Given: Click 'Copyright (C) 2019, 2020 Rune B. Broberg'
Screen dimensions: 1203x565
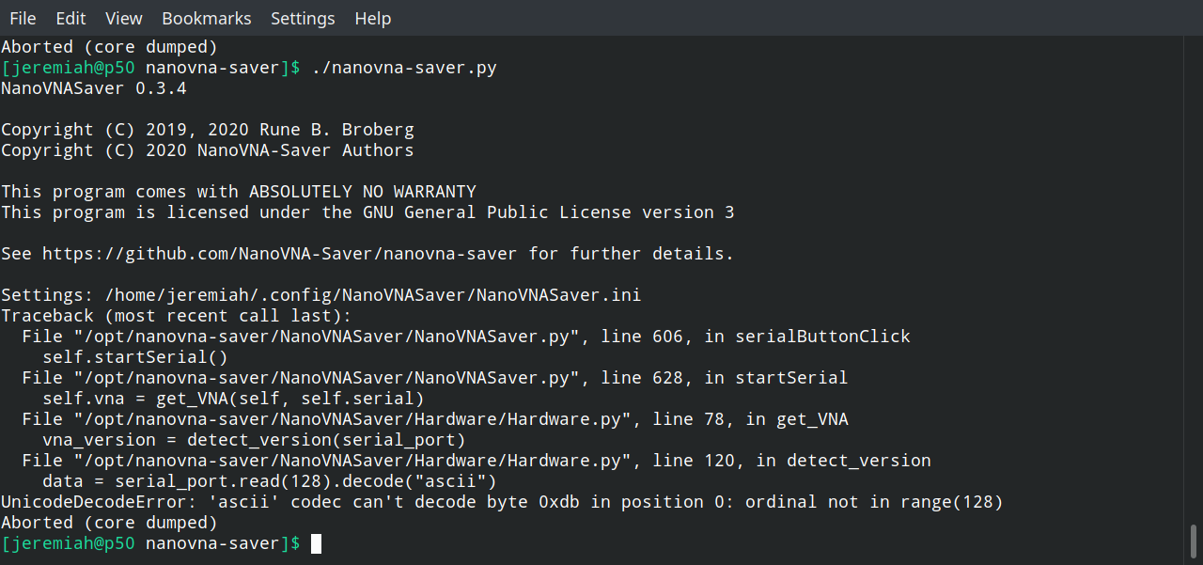Looking at the screenshot, I should point(208,130).
